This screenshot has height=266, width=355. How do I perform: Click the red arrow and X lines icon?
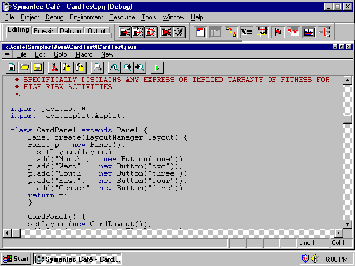(x=293, y=32)
